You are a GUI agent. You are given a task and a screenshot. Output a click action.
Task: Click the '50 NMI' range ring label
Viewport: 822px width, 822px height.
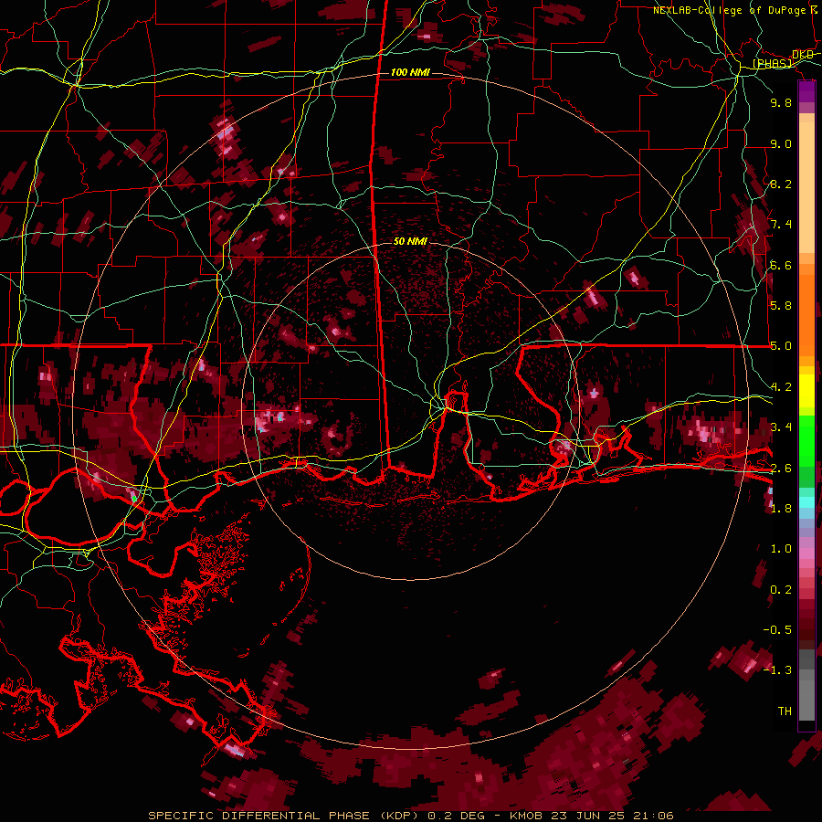[x=410, y=242]
